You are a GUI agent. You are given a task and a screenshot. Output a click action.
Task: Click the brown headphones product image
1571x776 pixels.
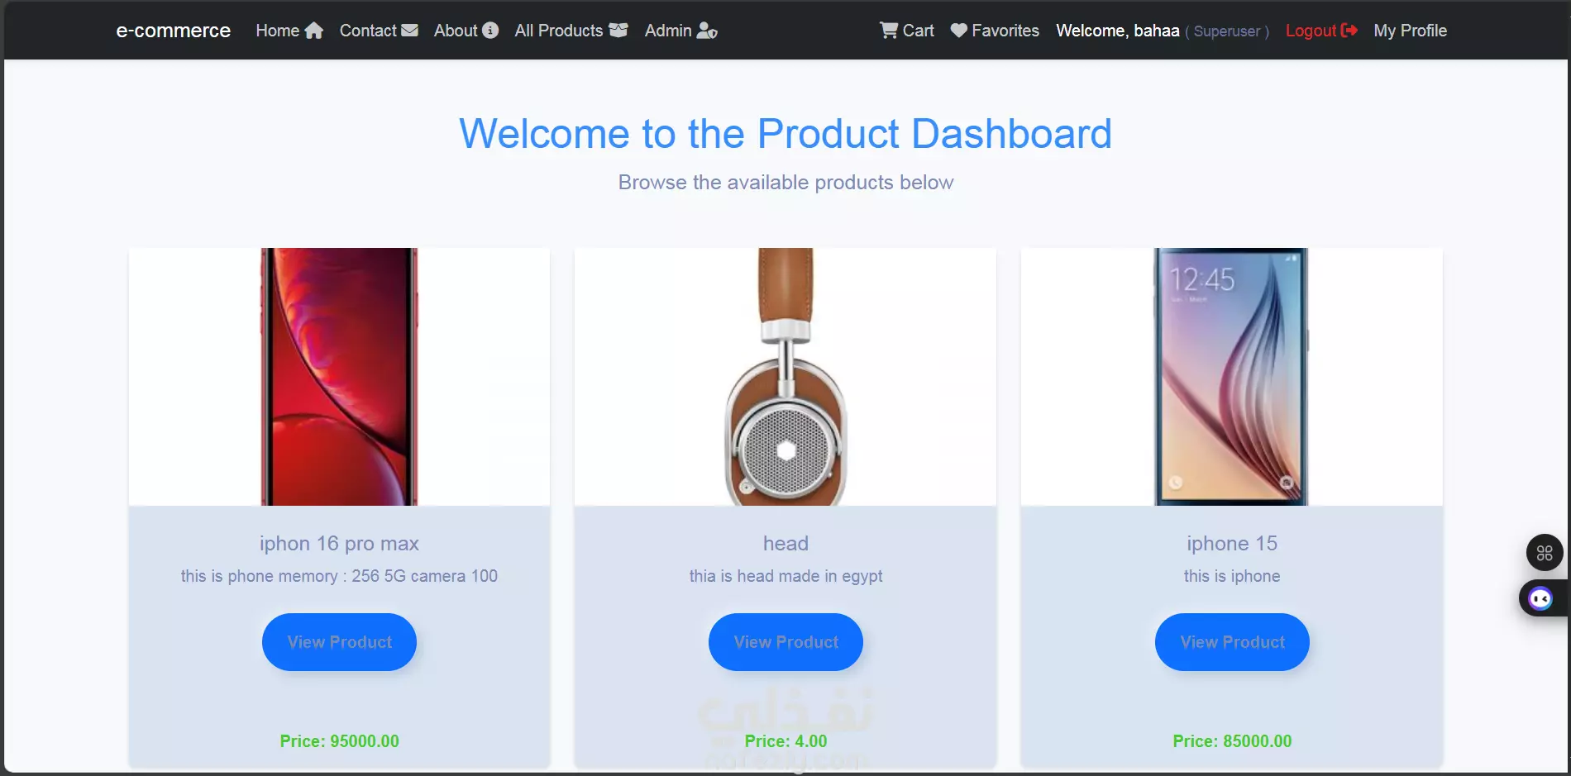coord(785,377)
